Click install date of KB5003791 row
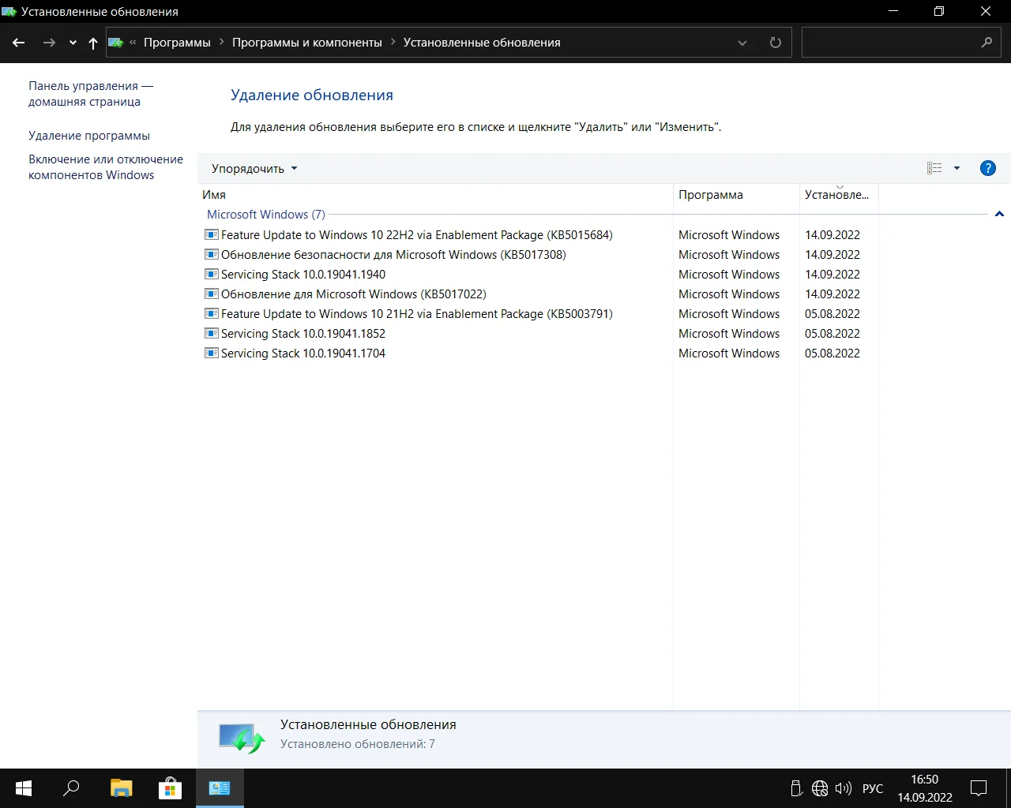The height and width of the screenshot is (808, 1011). [832, 314]
